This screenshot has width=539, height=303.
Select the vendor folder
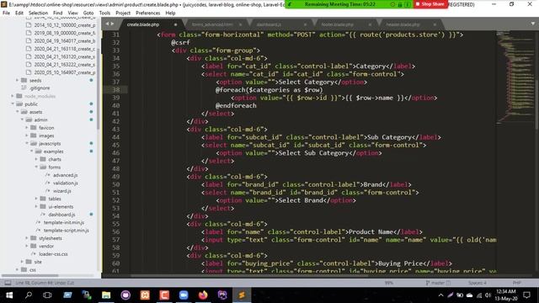click(x=46, y=246)
